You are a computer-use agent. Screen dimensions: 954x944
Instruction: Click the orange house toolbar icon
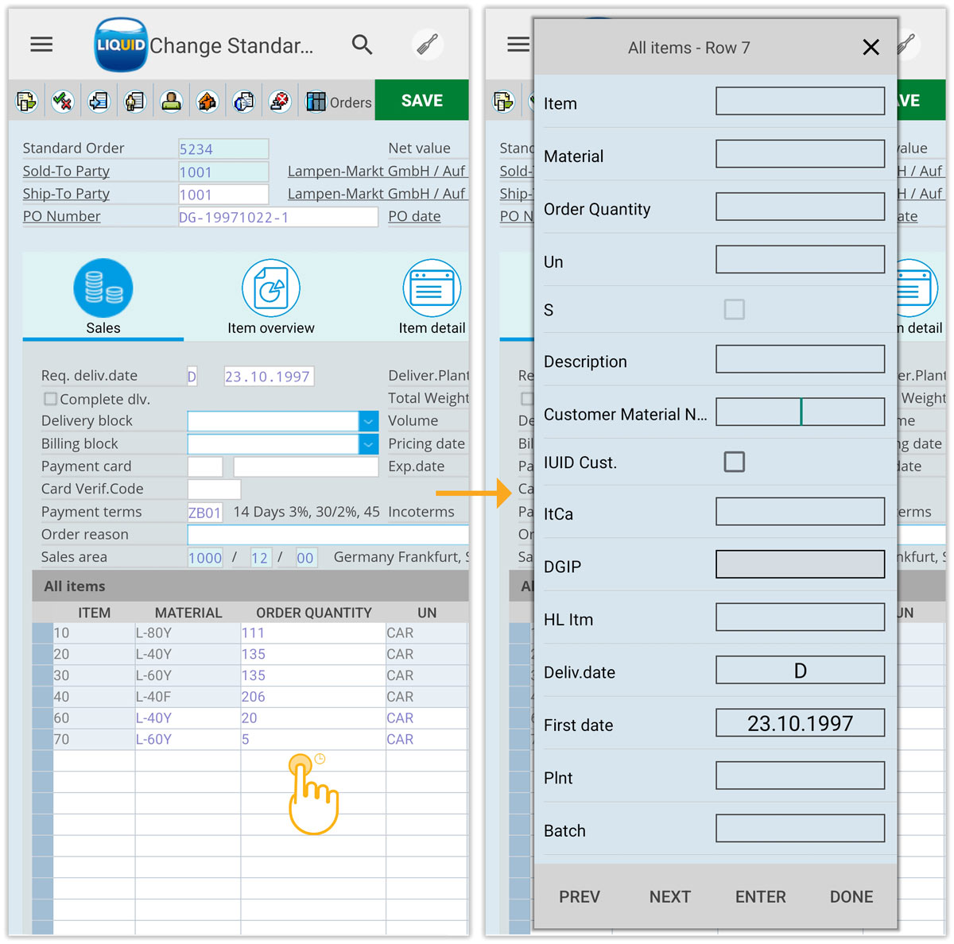point(207,101)
